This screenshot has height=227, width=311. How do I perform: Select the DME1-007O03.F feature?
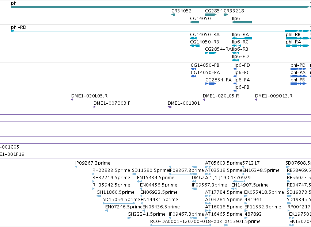coord(94,107)
